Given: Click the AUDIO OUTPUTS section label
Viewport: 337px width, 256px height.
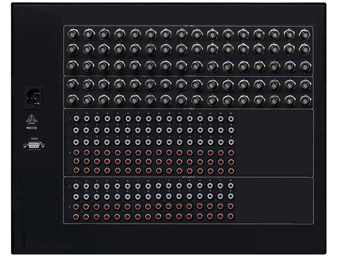Looking at the screenshot, I should click(189, 177).
